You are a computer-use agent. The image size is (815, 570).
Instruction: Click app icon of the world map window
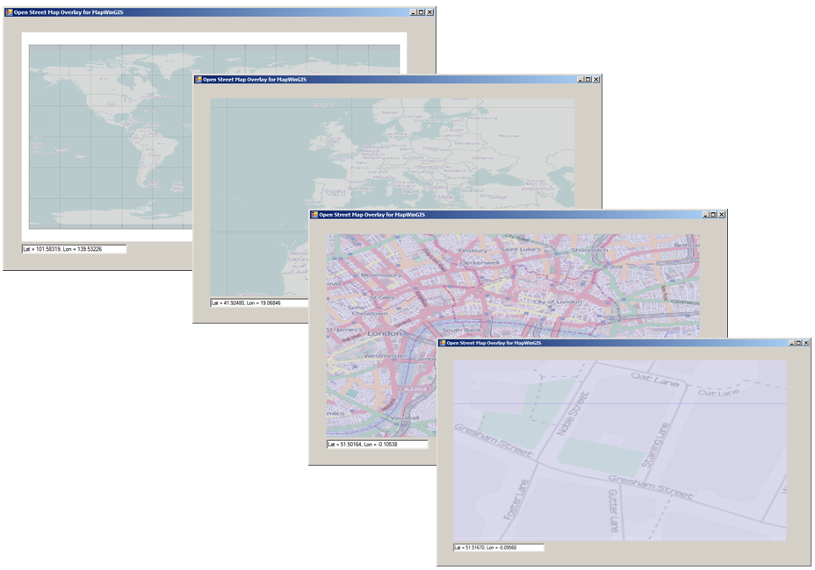click(9, 12)
